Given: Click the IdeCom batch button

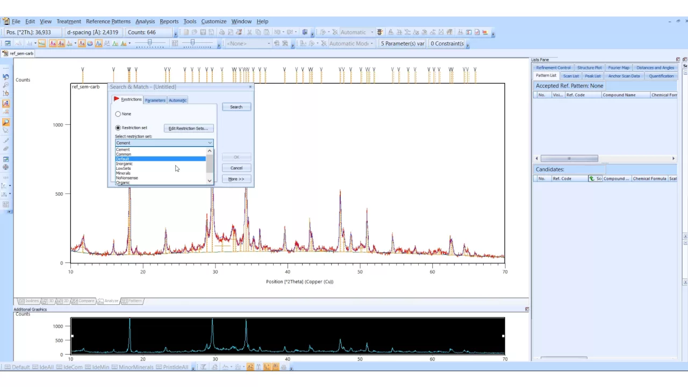Looking at the screenshot, I should tap(69, 367).
